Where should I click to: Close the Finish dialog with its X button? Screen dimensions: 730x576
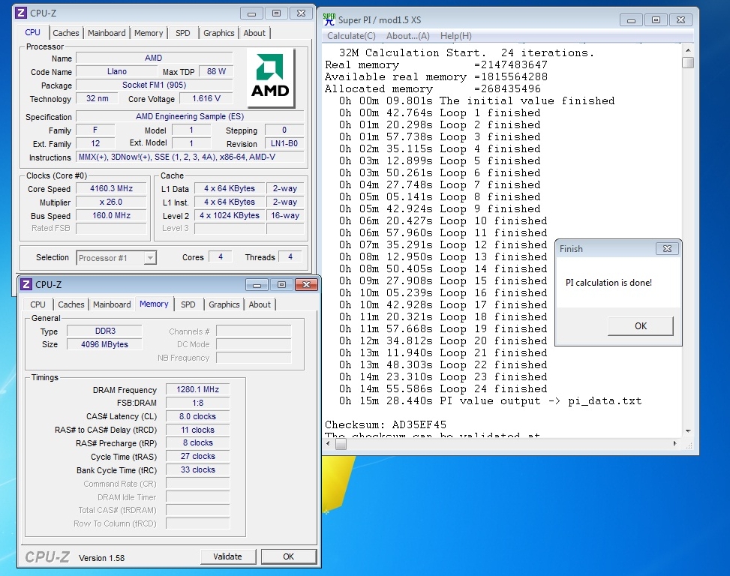667,249
